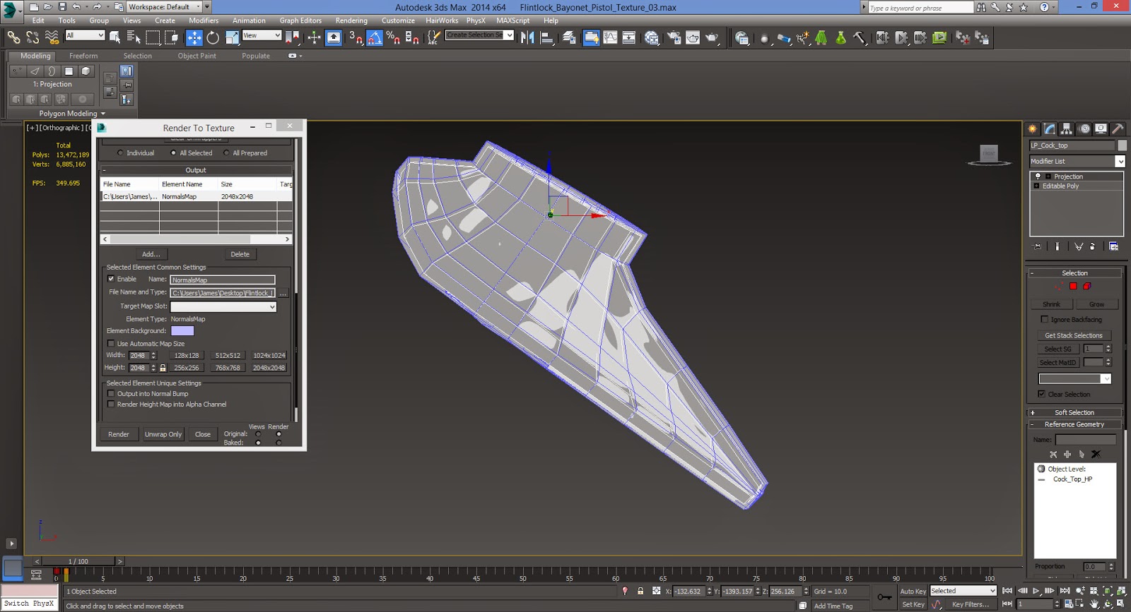The height and width of the screenshot is (612, 1131).
Task: Open the Modifiers menu
Action: (204, 20)
